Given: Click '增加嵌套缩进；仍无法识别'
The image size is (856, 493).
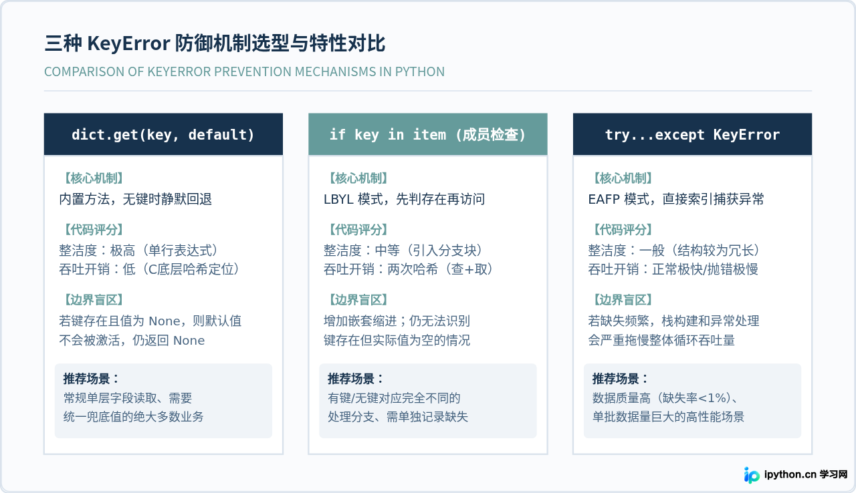Looking at the screenshot, I should pyautogui.click(x=397, y=321).
